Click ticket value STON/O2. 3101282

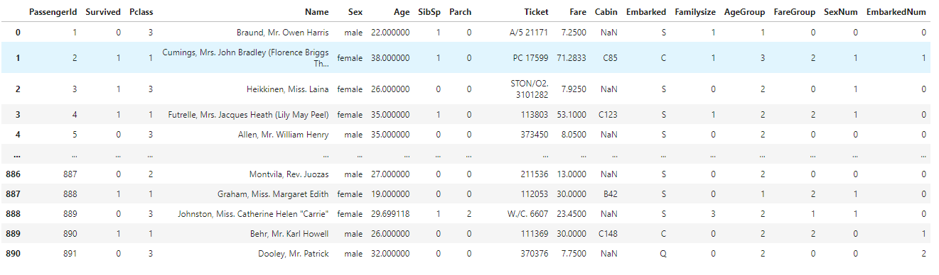[530, 89]
